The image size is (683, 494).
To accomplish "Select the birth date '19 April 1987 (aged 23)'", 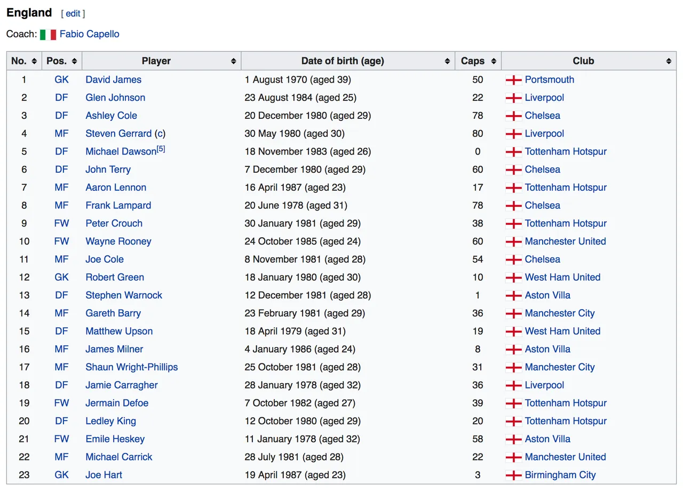I will click(x=295, y=475).
